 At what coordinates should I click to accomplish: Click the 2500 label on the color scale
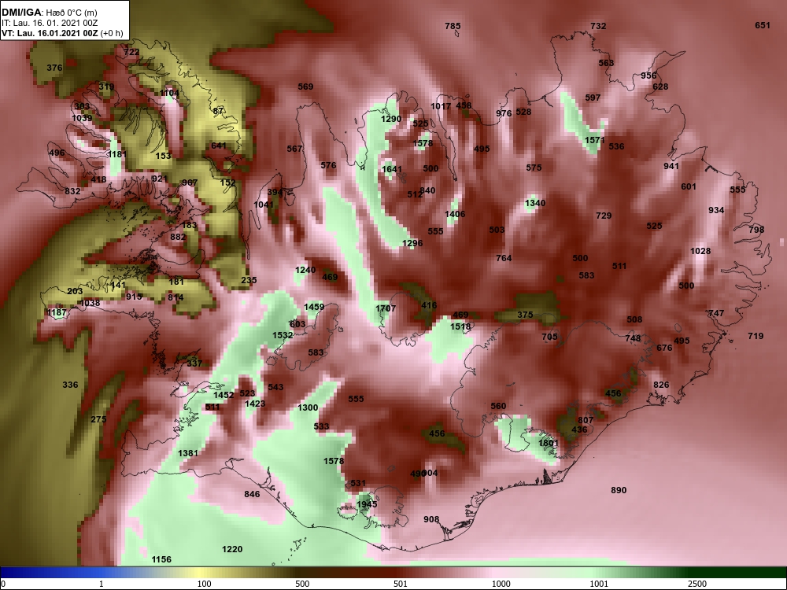pyautogui.click(x=697, y=584)
